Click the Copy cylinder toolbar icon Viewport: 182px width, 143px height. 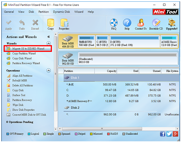point(51,23)
